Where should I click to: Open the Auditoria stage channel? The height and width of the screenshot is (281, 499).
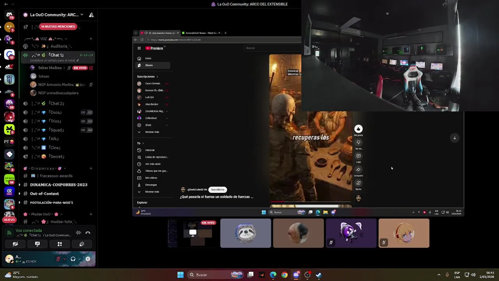[x=58, y=46]
